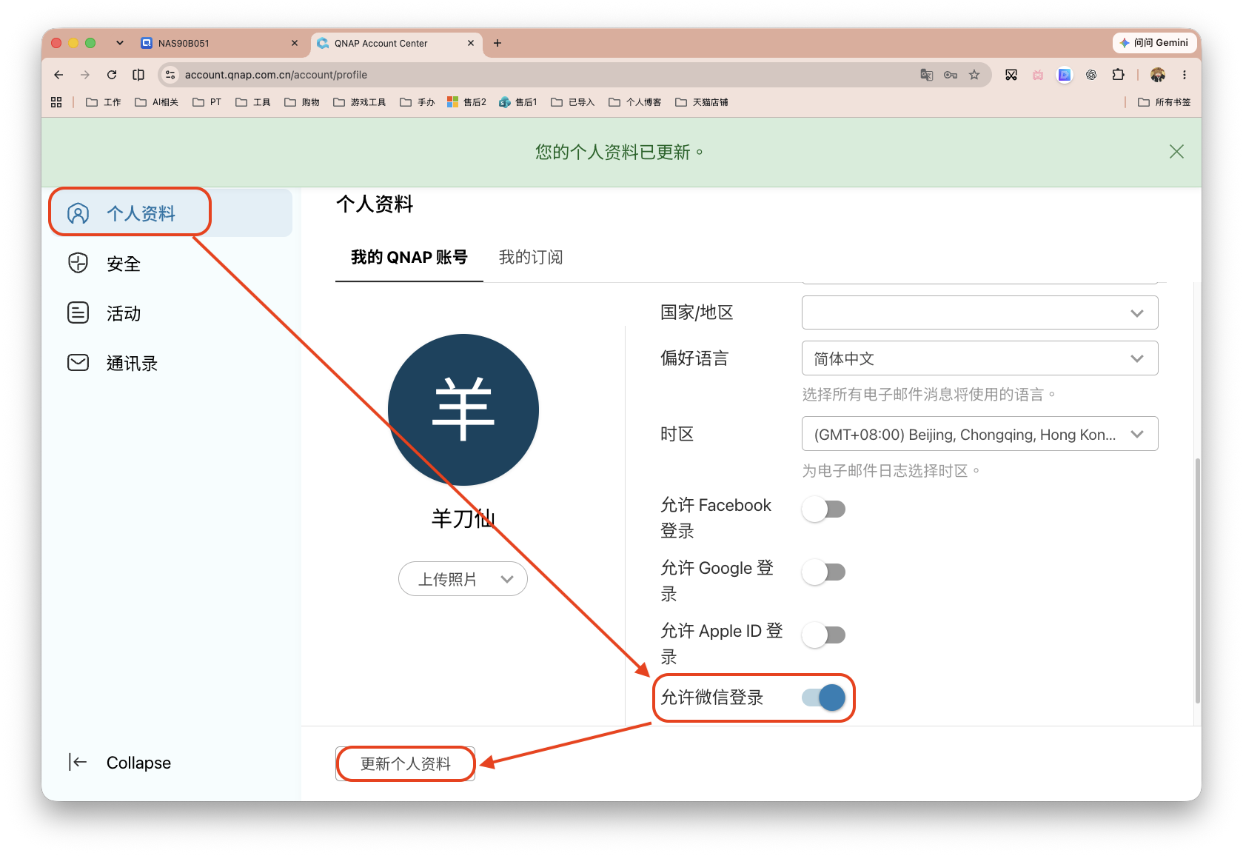Click the translate page icon
Viewport: 1243px width, 856px height.
927,75
